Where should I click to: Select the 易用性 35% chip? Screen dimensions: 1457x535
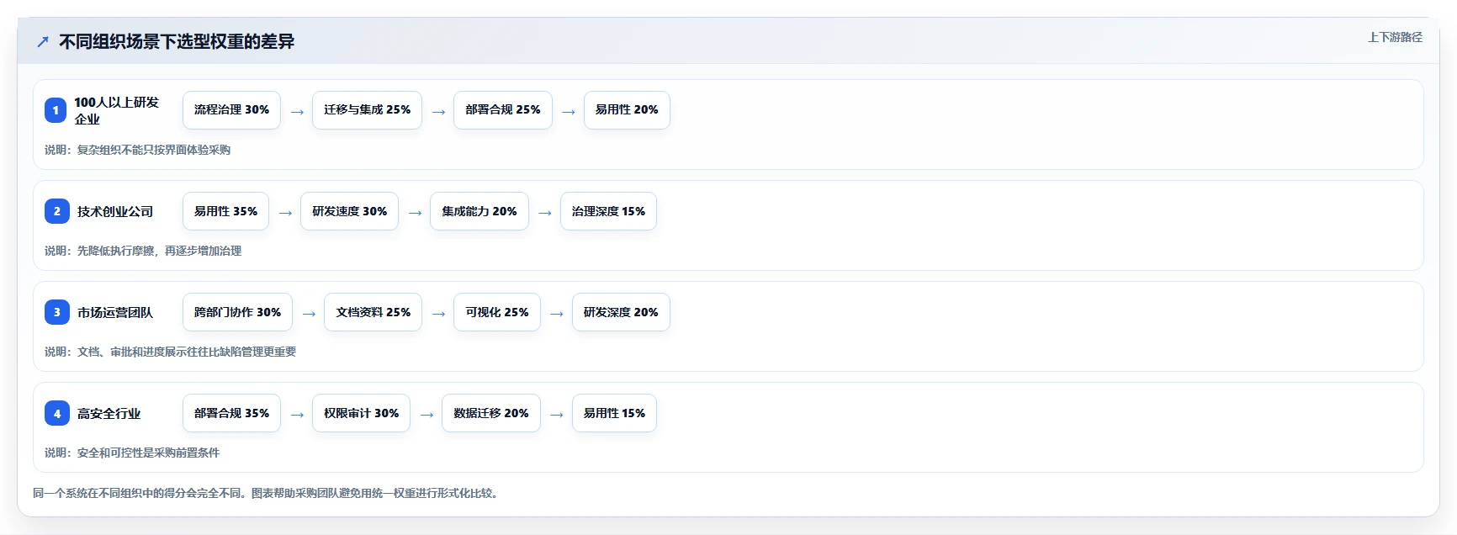coord(225,211)
